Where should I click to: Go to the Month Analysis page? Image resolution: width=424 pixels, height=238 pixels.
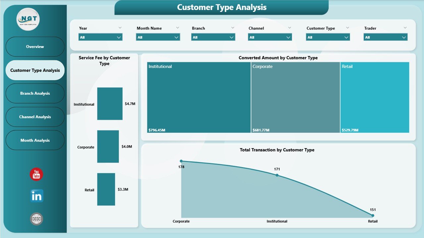(x=35, y=140)
